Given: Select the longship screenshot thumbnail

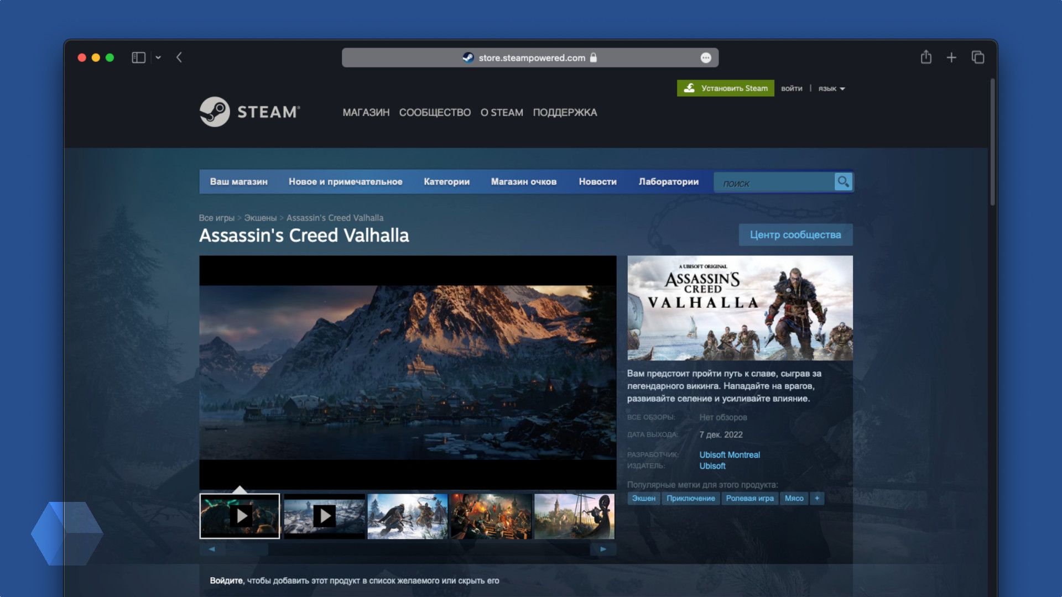Looking at the screenshot, I should 575,516.
